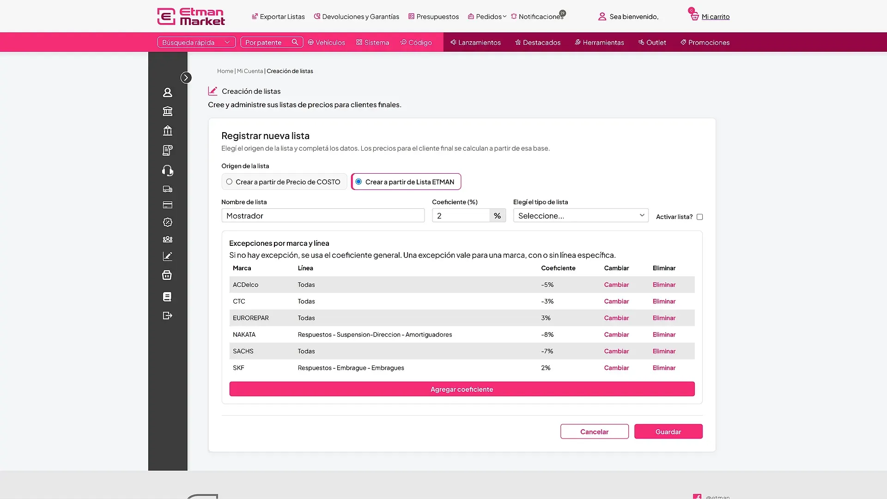Click the Guardar button
The image size is (887, 499).
click(668, 432)
